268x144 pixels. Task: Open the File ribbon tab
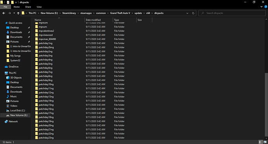pyautogui.click(x=5, y=7)
